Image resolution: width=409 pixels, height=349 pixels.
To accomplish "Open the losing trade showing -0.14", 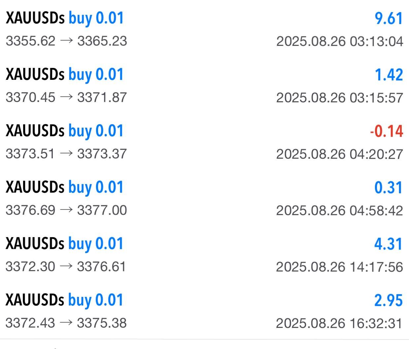I will [65, 131].
